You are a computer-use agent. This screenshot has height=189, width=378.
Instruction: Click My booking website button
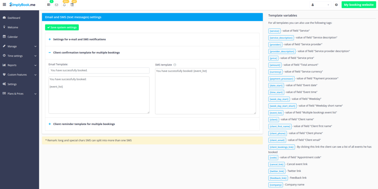click(359, 5)
